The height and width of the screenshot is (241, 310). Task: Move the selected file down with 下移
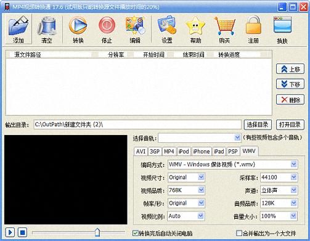(x=290, y=84)
